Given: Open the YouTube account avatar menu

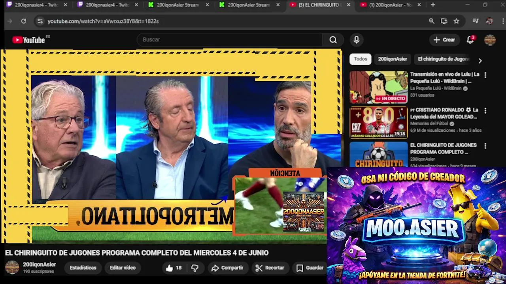Looking at the screenshot, I should click(x=490, y=40).
